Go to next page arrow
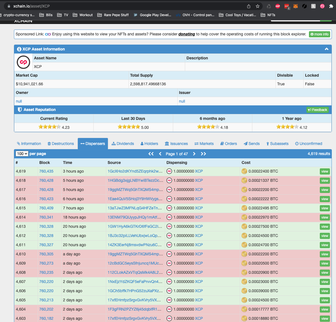The height and width of the screenshot is (322, 336). [x=194, y=154]
